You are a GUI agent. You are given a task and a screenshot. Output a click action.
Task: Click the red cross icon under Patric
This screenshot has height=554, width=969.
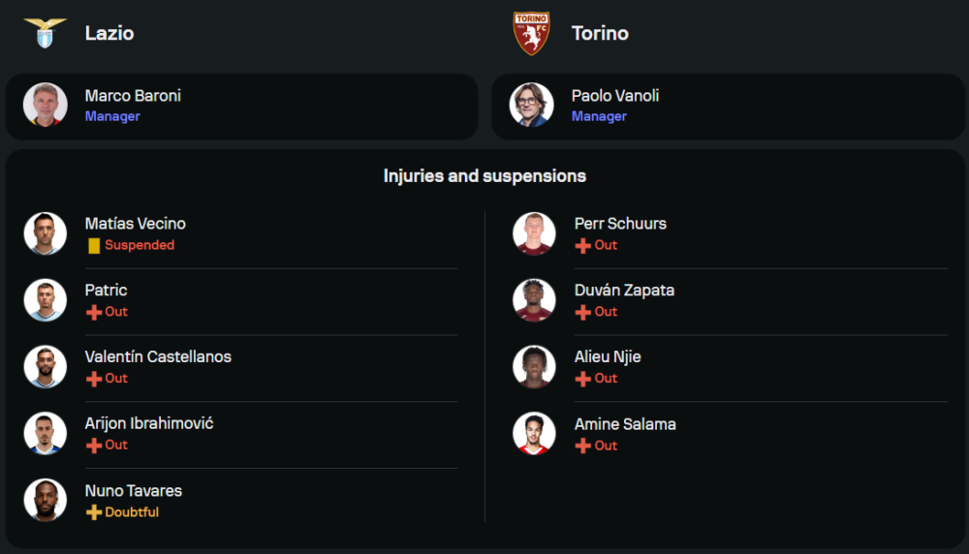[94, 313]
